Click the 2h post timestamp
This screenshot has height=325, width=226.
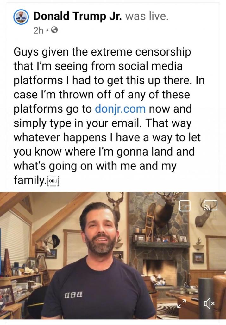pos(38,30)
